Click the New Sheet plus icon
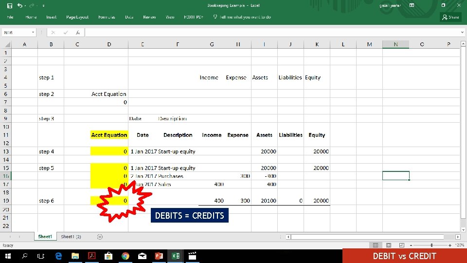This screenshot has height=263, width=467. [x=100, y=237]
